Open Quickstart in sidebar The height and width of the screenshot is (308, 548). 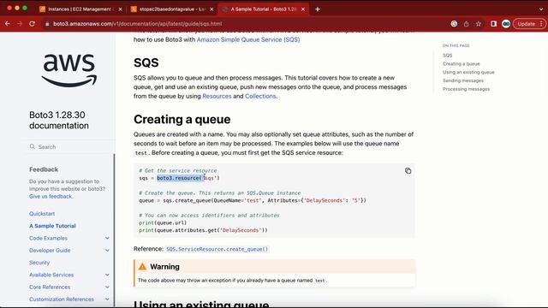pyautogui.click(x=42, y=213)
